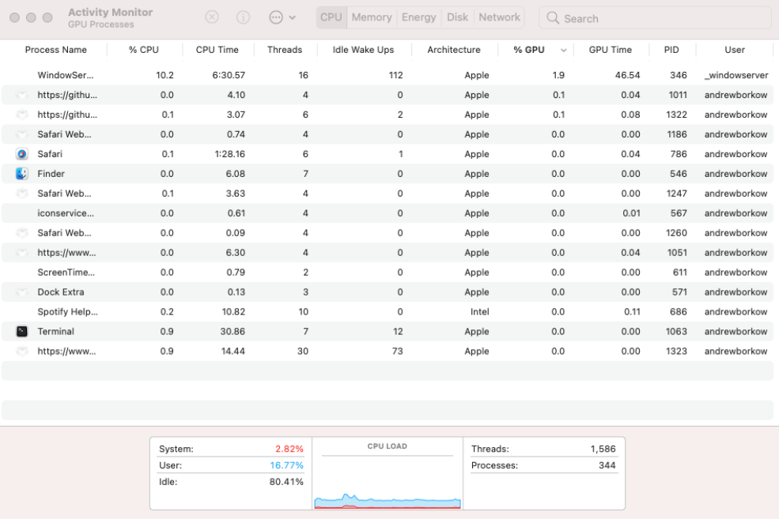Screen dimensions: 779x519
Task: Click icon of Safari Web PID 1247
Action: click(x=22, y=194)
